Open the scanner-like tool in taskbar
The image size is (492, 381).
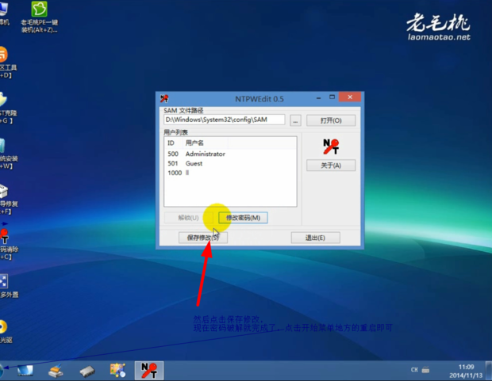tap(56, 371)
